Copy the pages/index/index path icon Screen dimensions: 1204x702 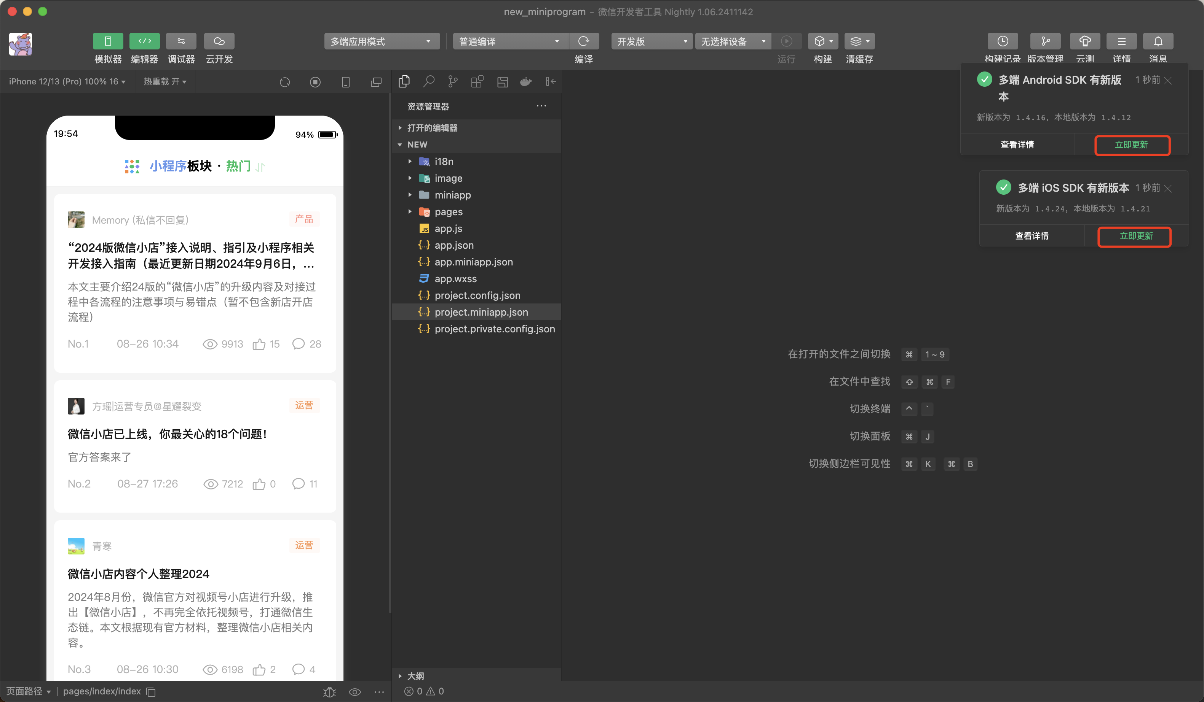(x=151, y=691)
